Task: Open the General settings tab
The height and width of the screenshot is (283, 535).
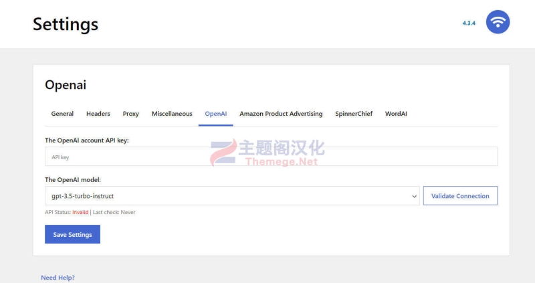Action: click(62, 114)
